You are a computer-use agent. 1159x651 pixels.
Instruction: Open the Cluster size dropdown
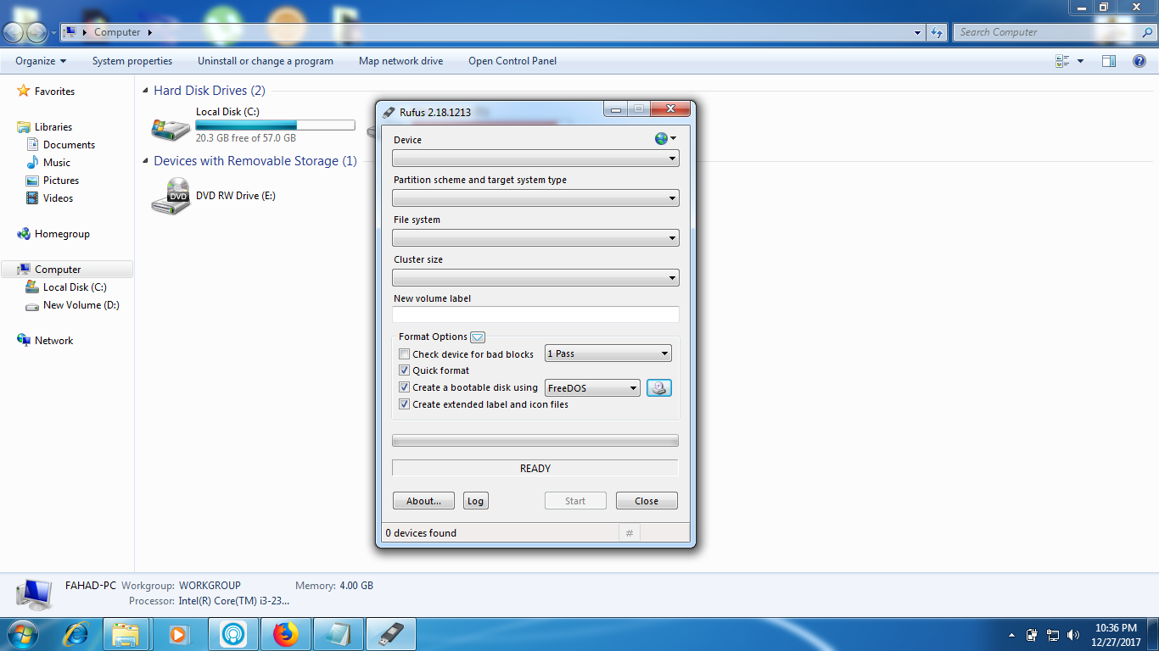[535, 278]
